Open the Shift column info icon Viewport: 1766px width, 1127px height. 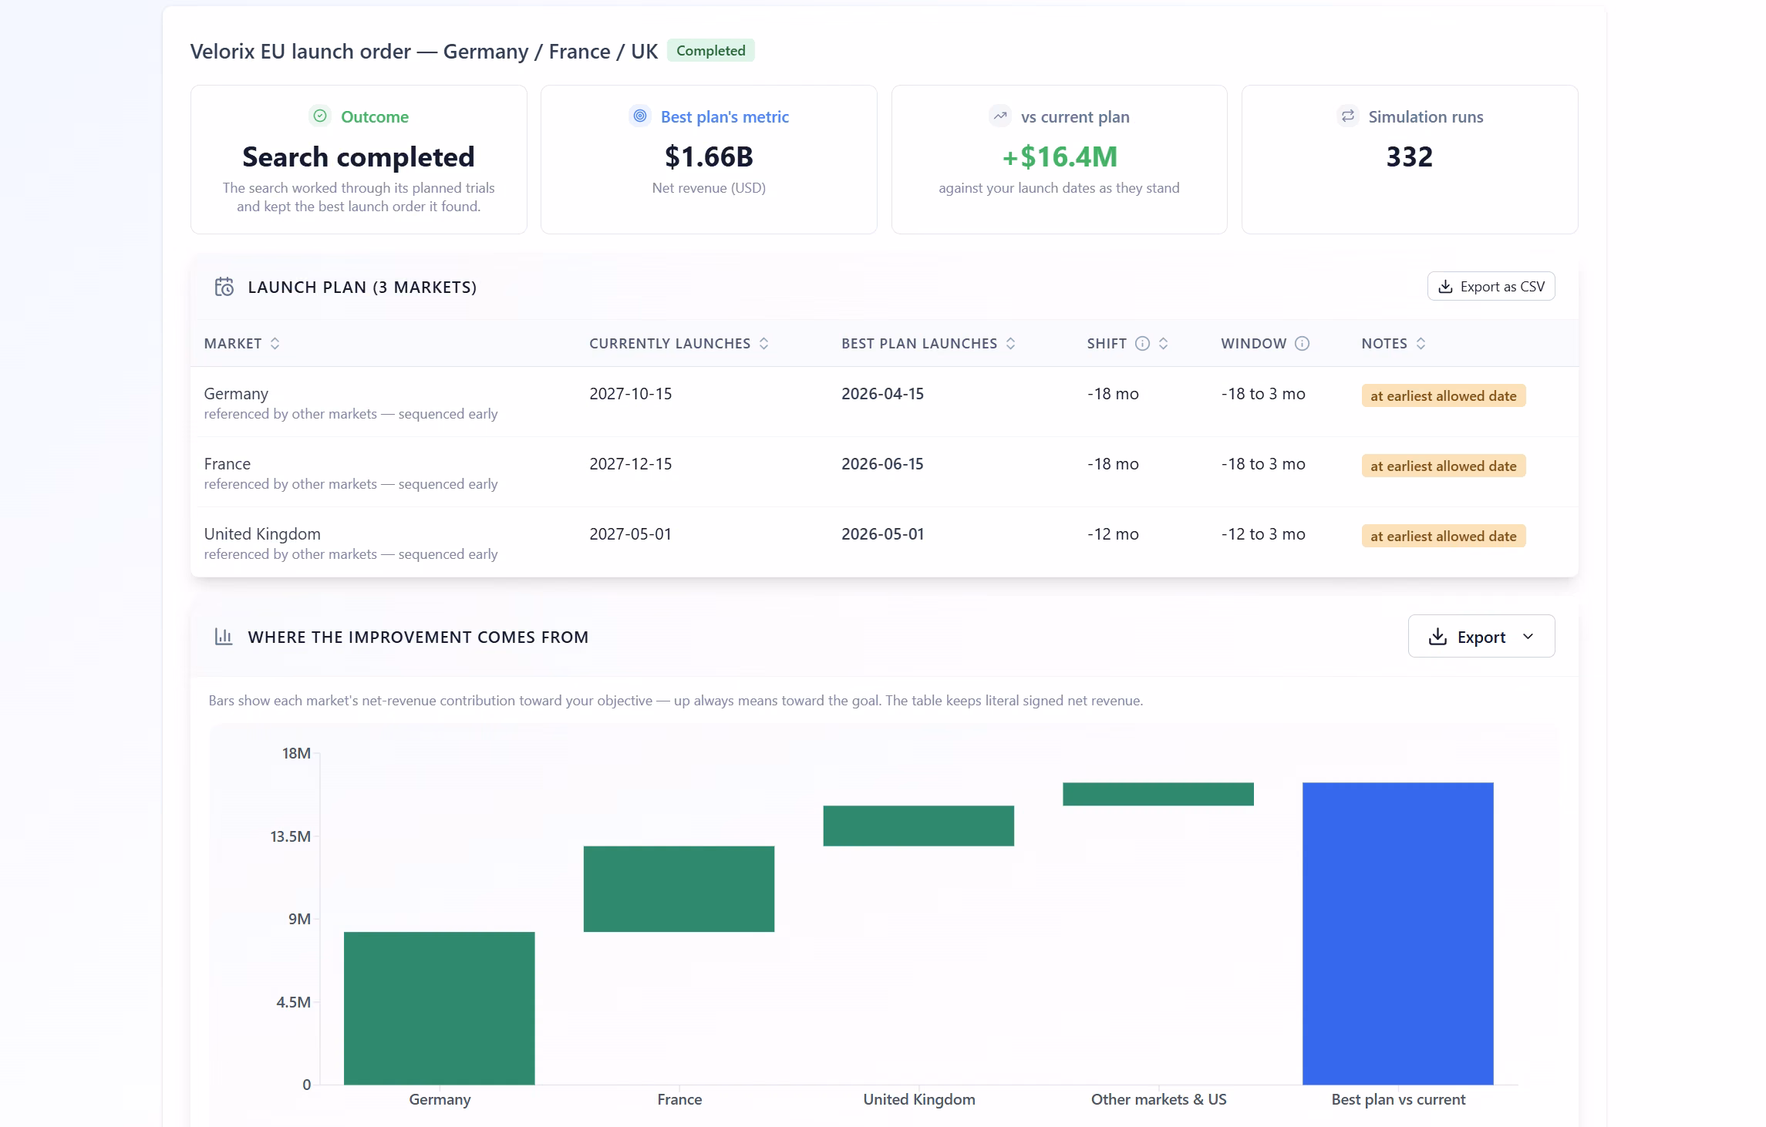(1142, 344)
